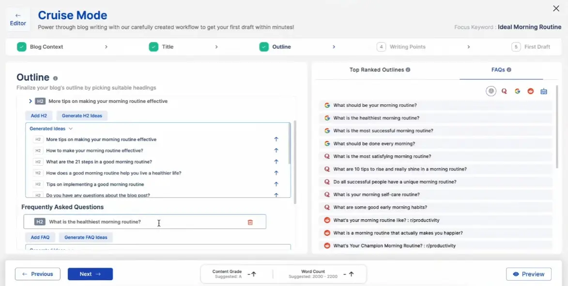Click the info icon beside the Outline heading
568x286 pixels.
click(55, 78)
